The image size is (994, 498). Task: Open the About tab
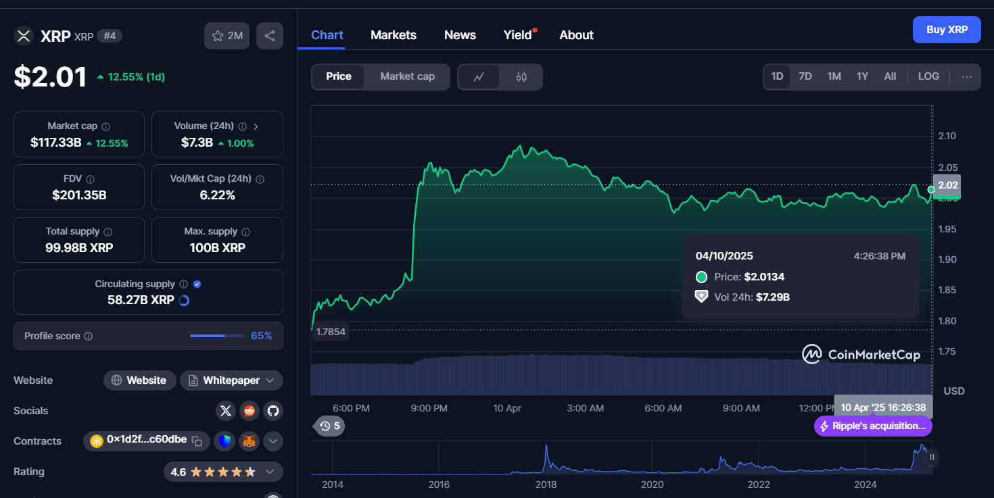[x=576, y=35]
